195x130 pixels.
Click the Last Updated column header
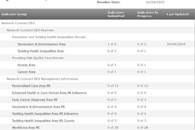178,14
